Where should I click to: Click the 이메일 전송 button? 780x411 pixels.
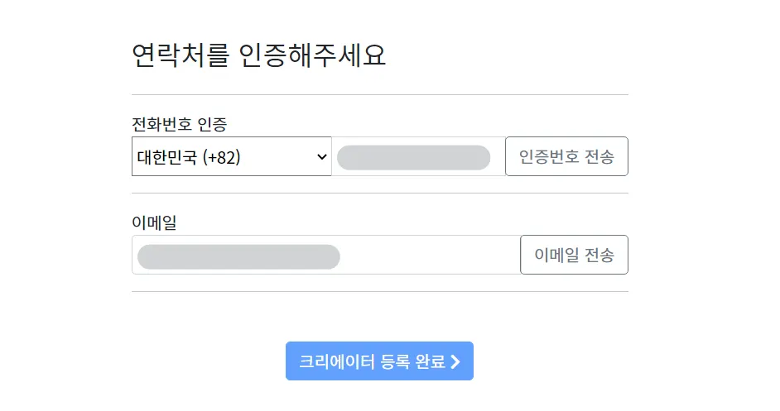(574, 255)
